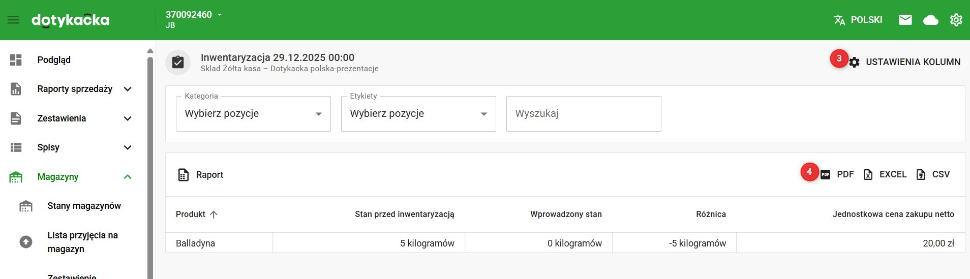Open Stany magazynów page
This screenshot has width=970, height=279.
pyautogui.click(x=84, y=206)
